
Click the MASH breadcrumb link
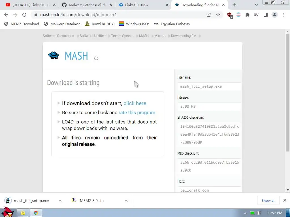coord(144,36)
